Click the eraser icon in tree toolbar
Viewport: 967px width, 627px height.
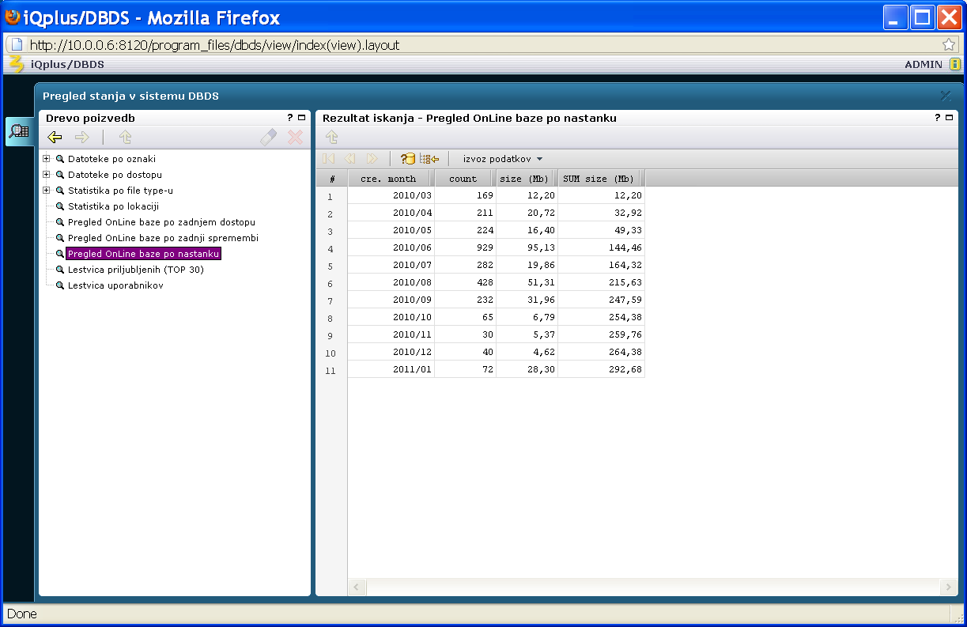tap(269, 138)
